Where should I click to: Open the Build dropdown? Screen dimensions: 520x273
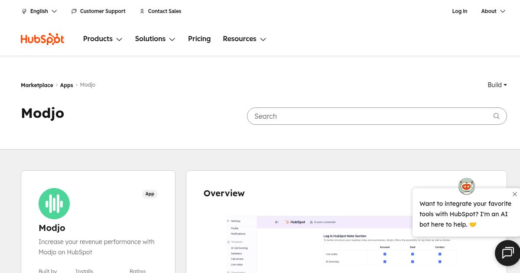(x=497, y=85)
